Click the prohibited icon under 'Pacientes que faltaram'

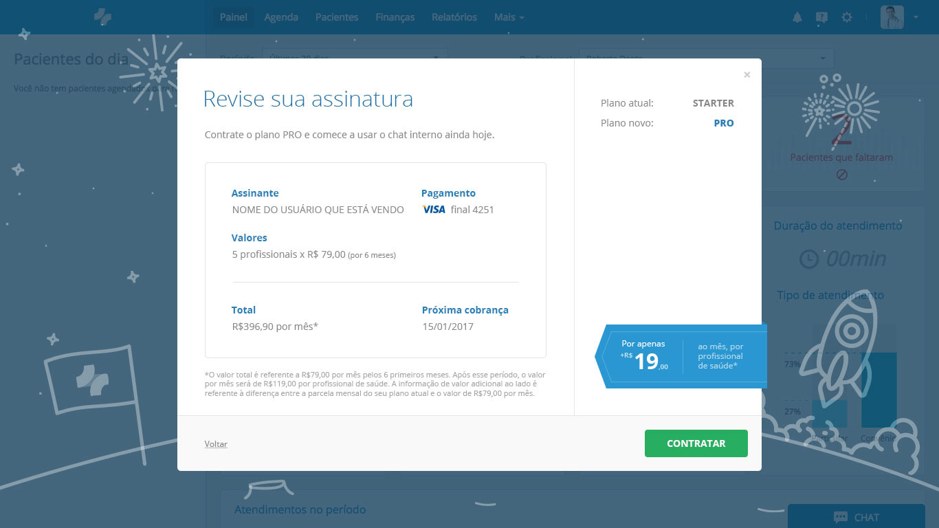pyautogui.click(x=841, y=175)
